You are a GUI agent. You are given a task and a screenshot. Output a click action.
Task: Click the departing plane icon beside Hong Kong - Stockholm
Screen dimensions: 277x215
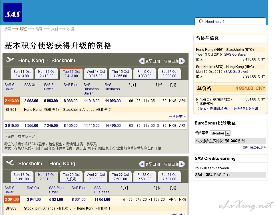pos(10,60)
